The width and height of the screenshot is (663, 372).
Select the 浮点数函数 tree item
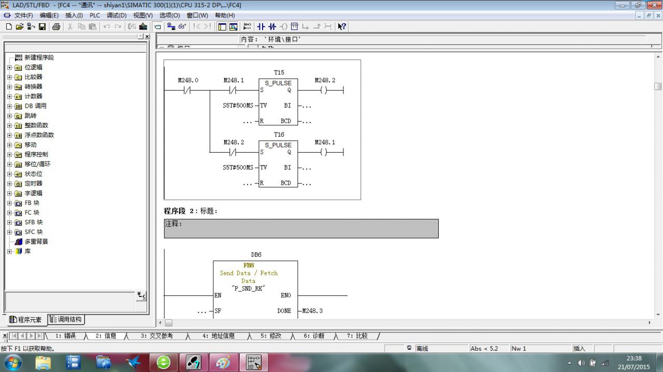[x=39, y=135]
